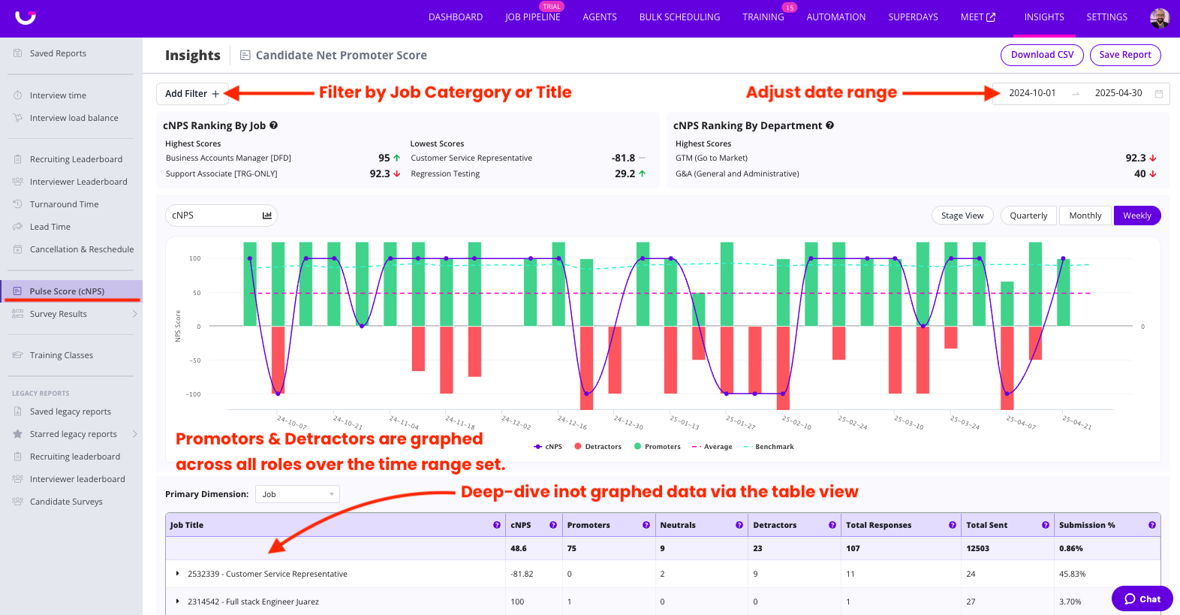Open the Meet external link
Screen dimensions: 1180x615
point(978,17)
